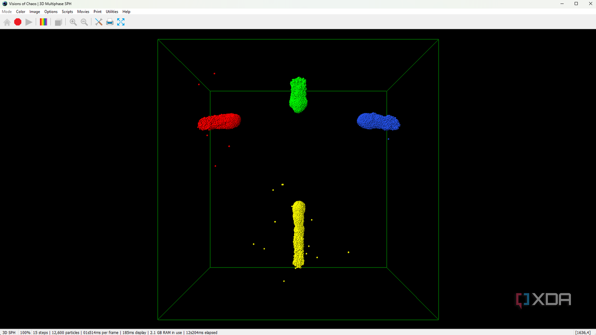This screenshot has width=596, height=335.
Task: Click the "3D SPH" status bar entry
Action: pos(9,333)
